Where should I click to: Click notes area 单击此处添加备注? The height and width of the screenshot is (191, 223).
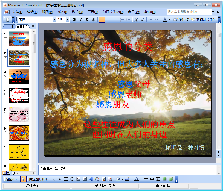pyautogui.click(x=128, y=170)
